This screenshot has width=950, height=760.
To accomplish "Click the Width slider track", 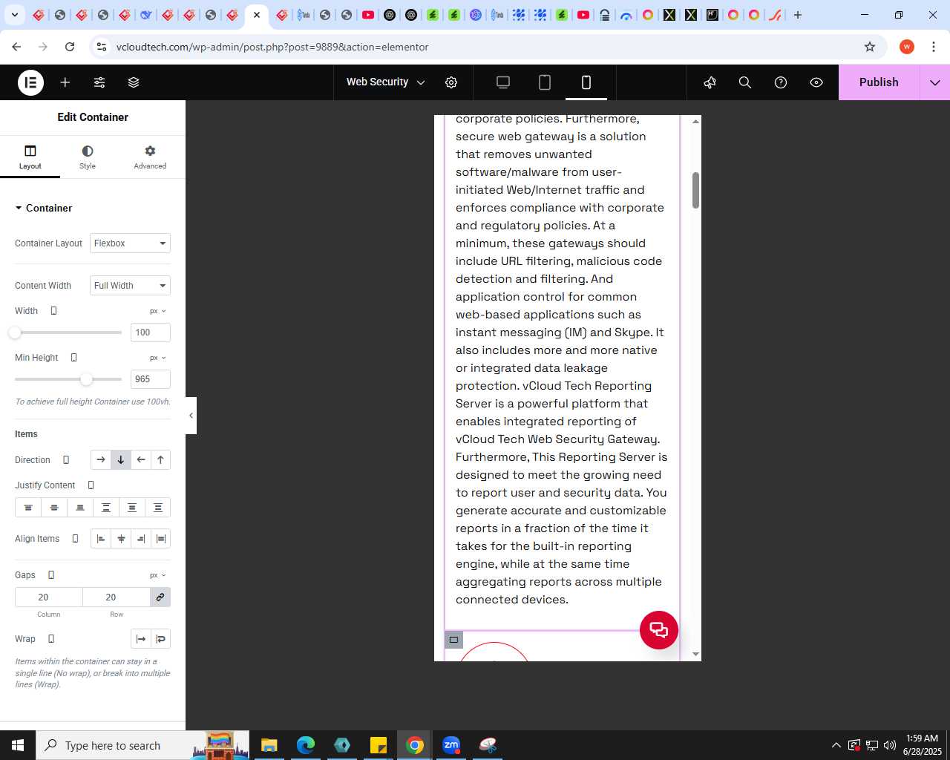I will click(x=68, y=332).
